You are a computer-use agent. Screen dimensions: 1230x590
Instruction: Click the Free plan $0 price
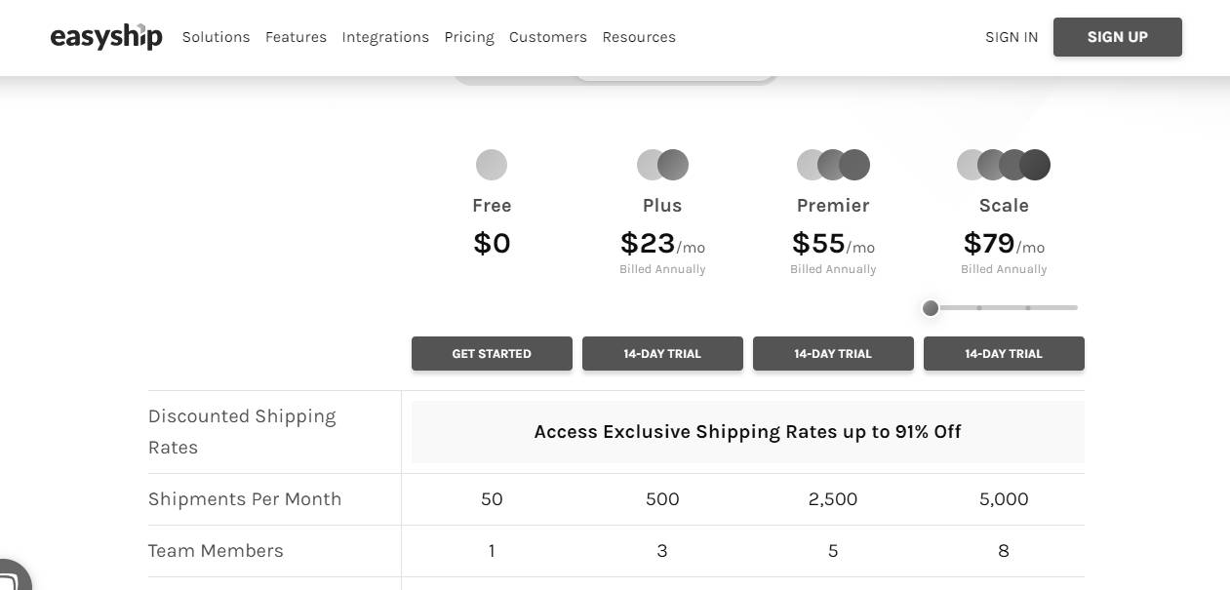click(x=492, y=243)
